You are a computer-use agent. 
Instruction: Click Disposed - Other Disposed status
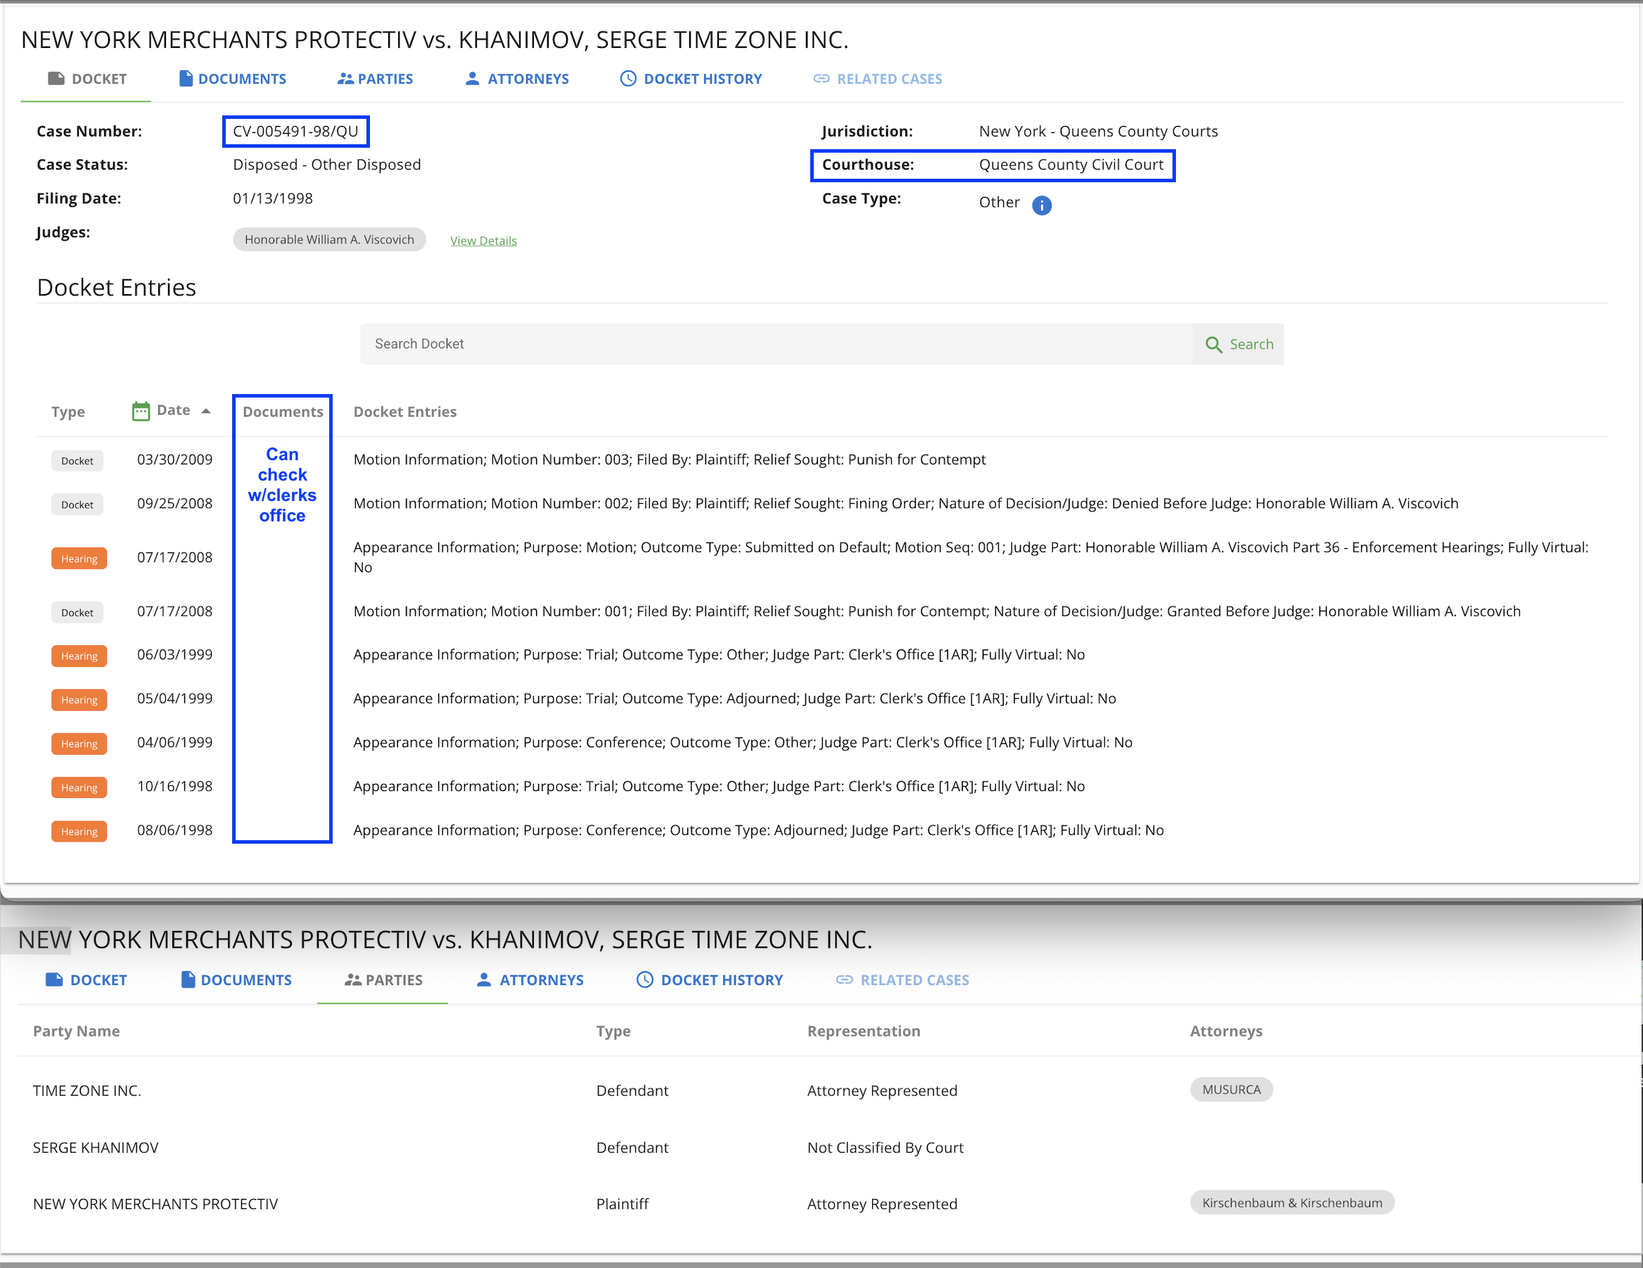(326, 164)
